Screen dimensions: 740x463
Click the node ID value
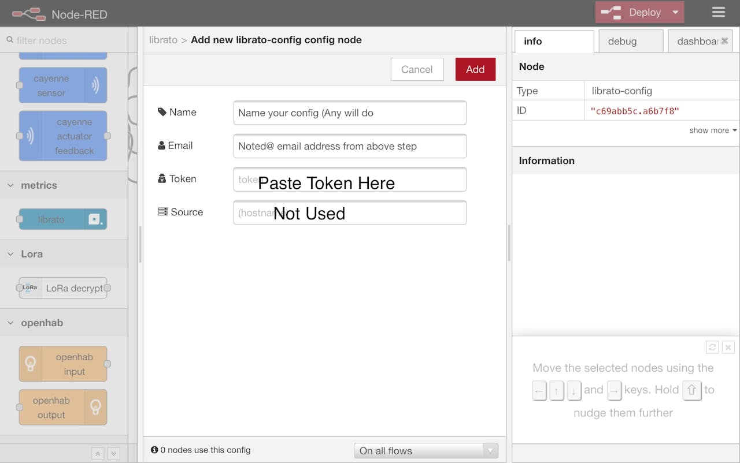(x=635, y=111)
